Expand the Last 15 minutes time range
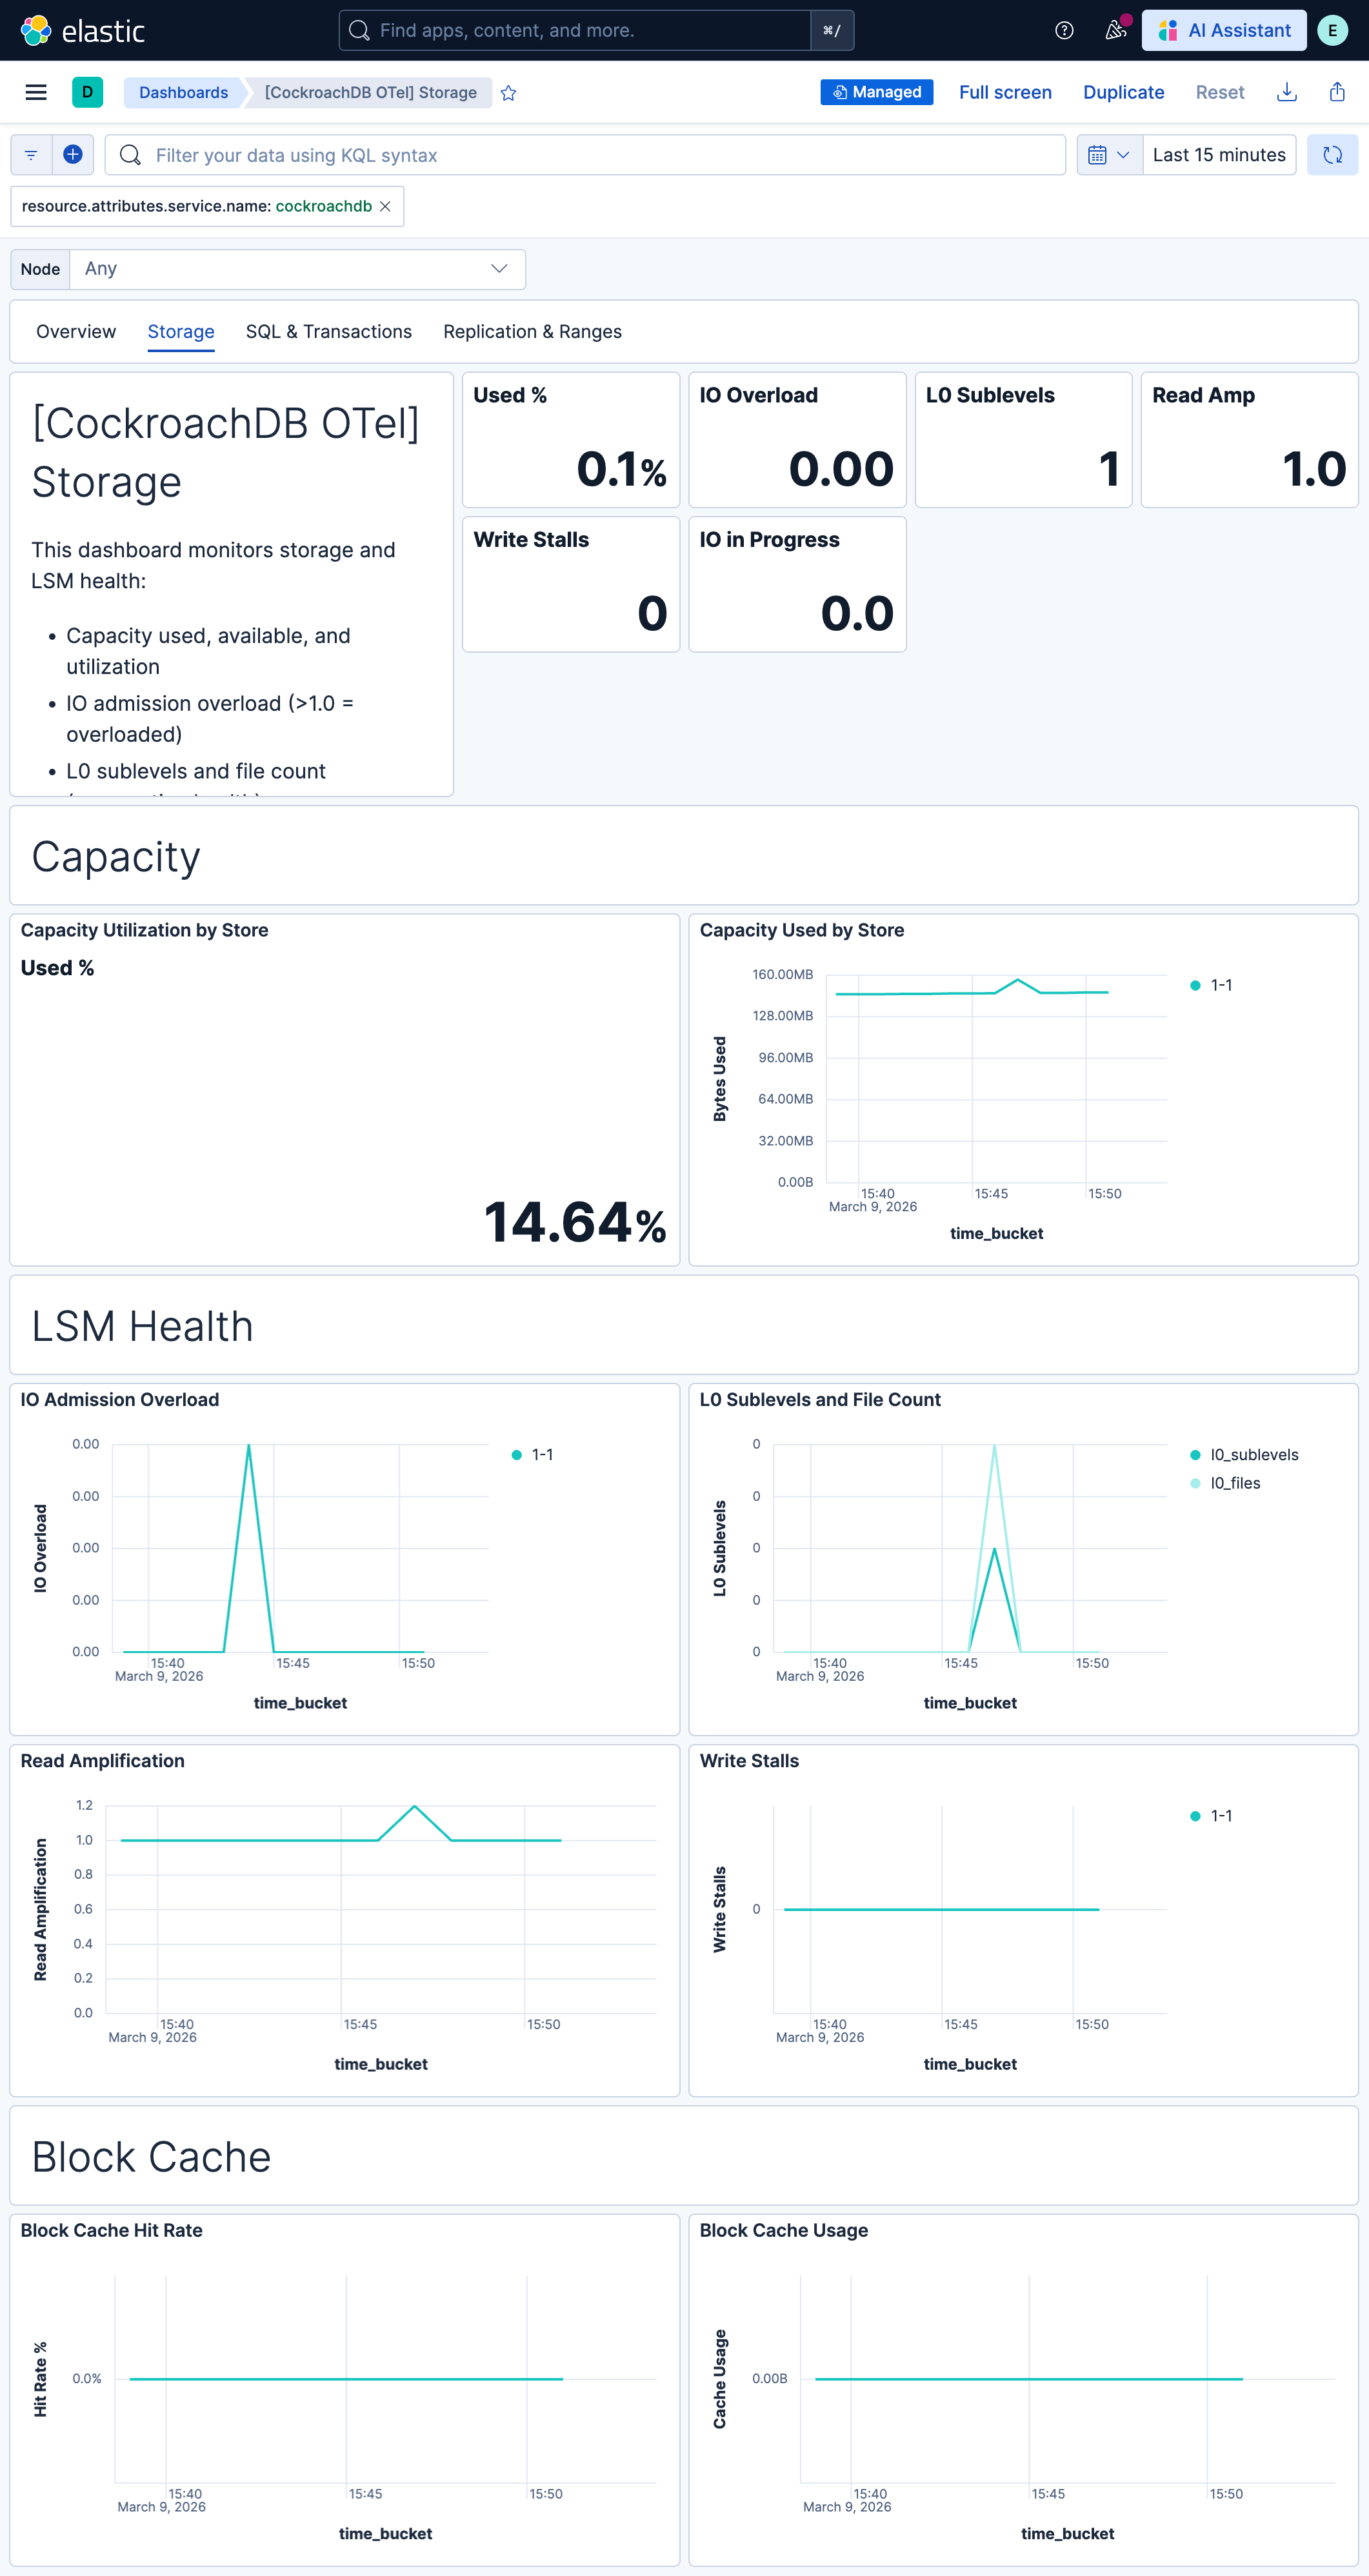 coord(1218,154)
